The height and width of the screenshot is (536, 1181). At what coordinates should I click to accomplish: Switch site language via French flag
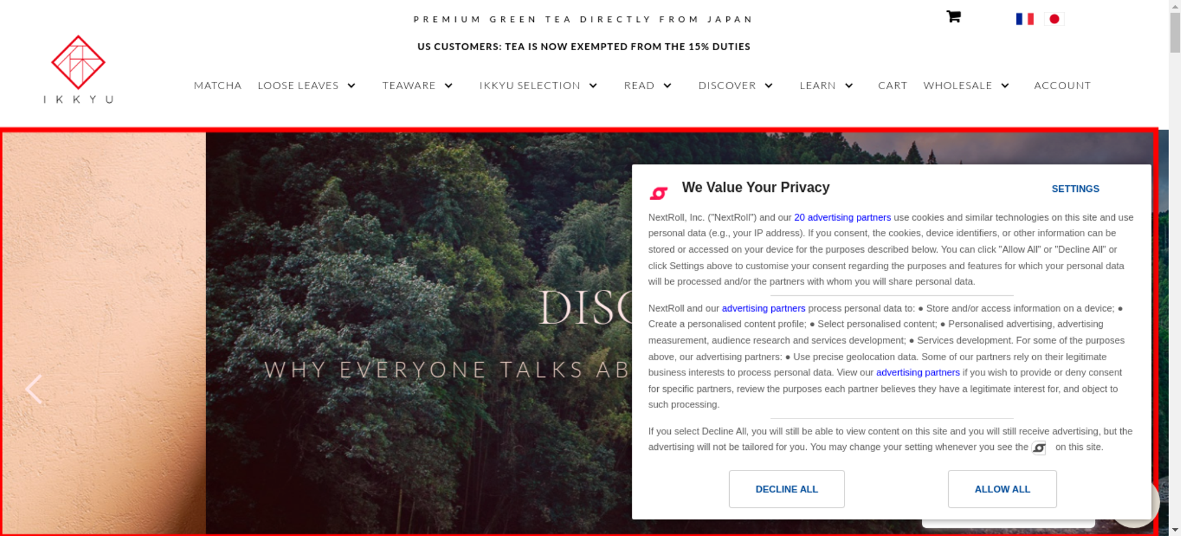(1025, 19)
